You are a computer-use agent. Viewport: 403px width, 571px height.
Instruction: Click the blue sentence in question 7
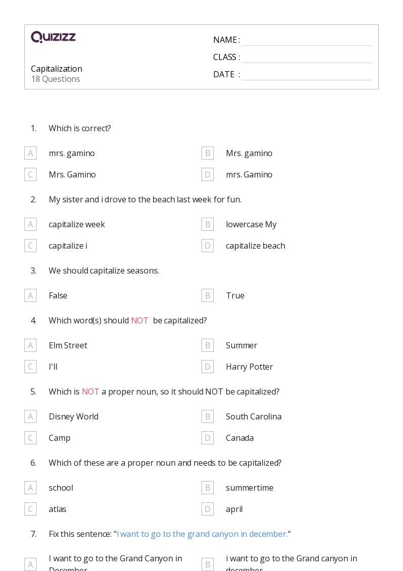[203, 534]
